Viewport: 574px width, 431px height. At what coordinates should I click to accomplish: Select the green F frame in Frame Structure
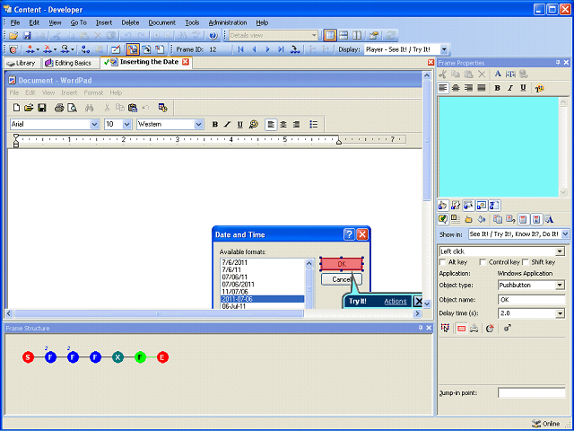[140, 357]
